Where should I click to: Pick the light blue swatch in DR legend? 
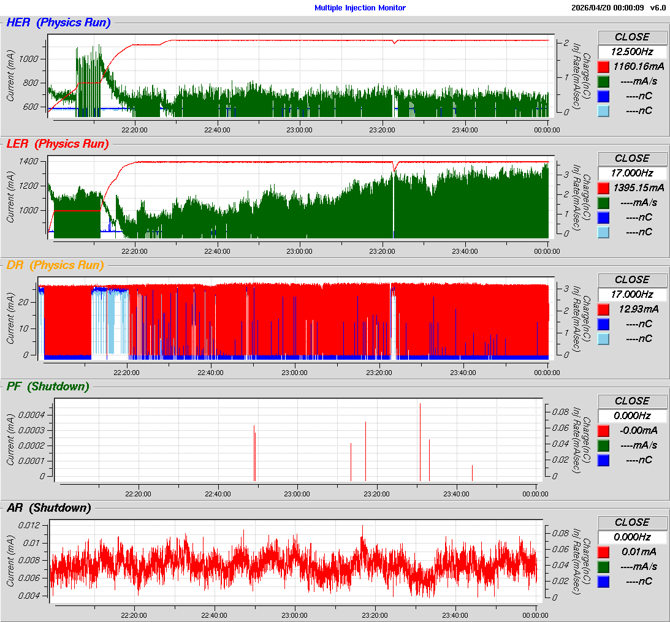click(x=603, y=339)
